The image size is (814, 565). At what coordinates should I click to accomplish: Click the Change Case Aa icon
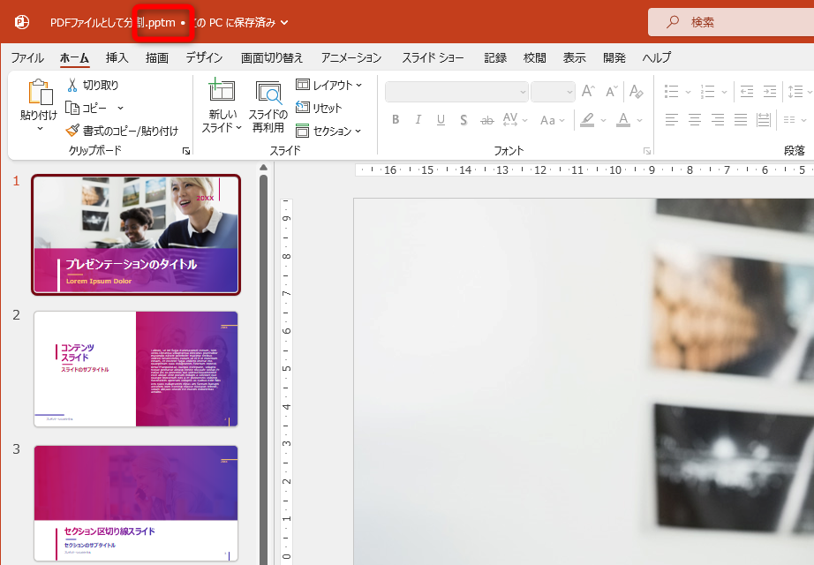(547, 120)
